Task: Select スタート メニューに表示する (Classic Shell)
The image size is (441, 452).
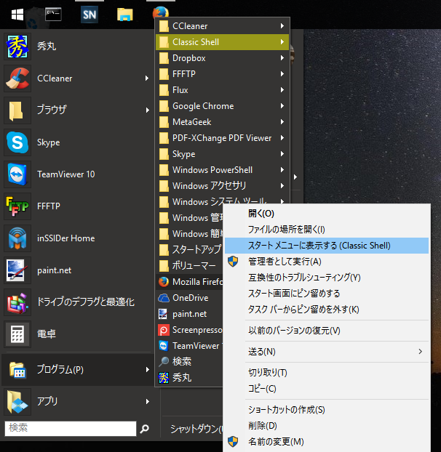Action: click(x=327, y=246)
